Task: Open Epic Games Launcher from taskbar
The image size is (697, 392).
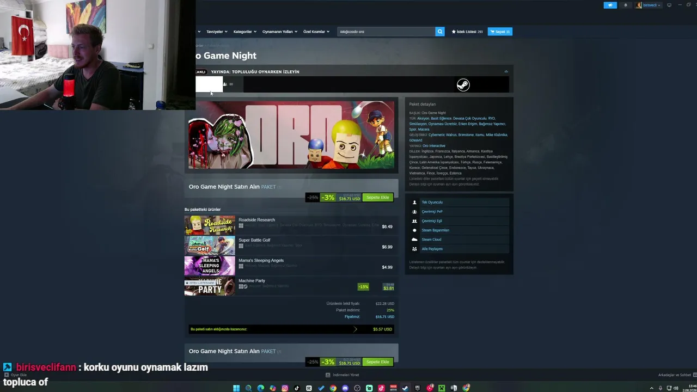Action: coord(418,388)
